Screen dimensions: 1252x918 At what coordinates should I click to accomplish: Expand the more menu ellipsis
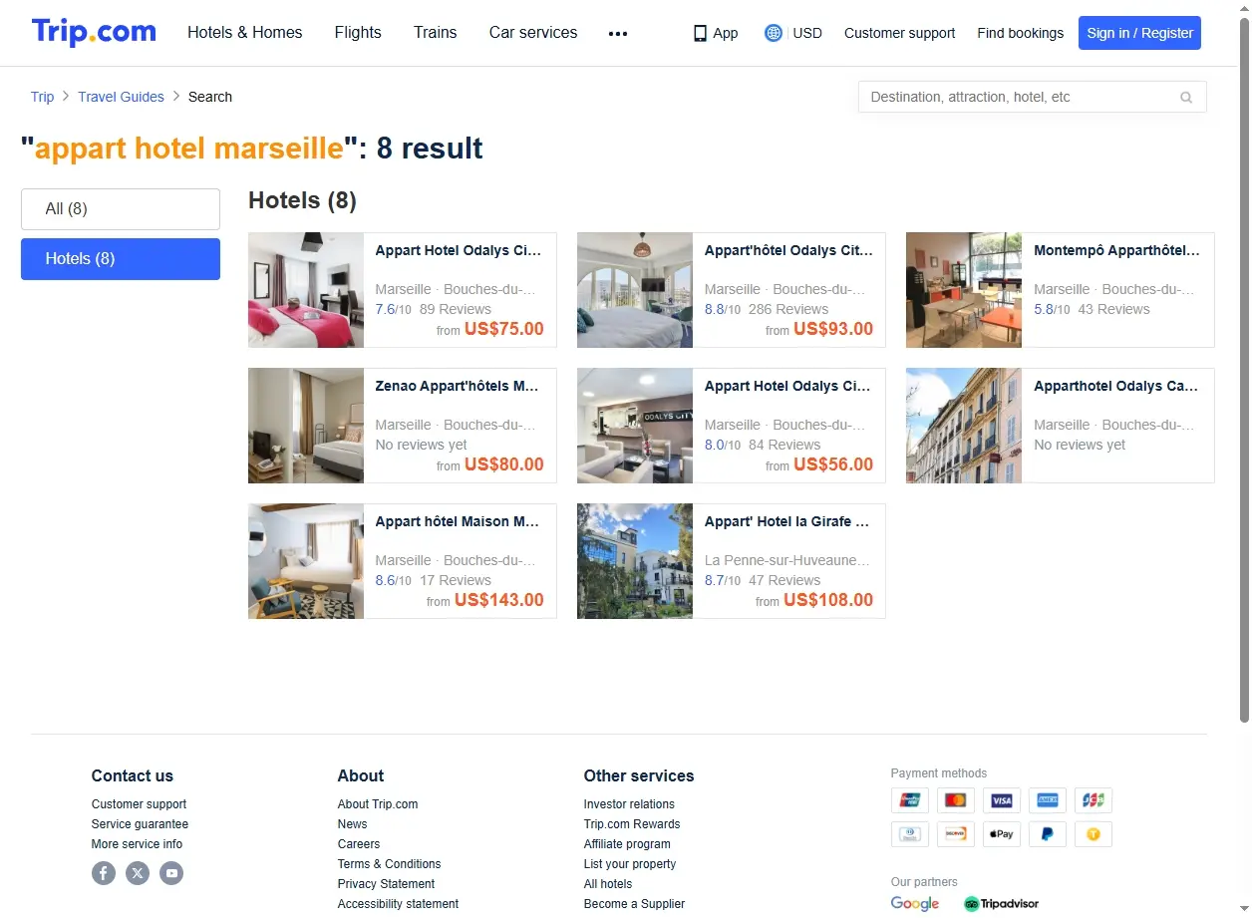pyautogui.click(x=618, y=33)
